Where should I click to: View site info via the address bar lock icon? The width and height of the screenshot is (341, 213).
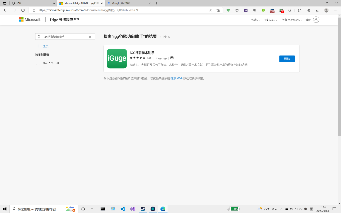[x=34, y=10]
